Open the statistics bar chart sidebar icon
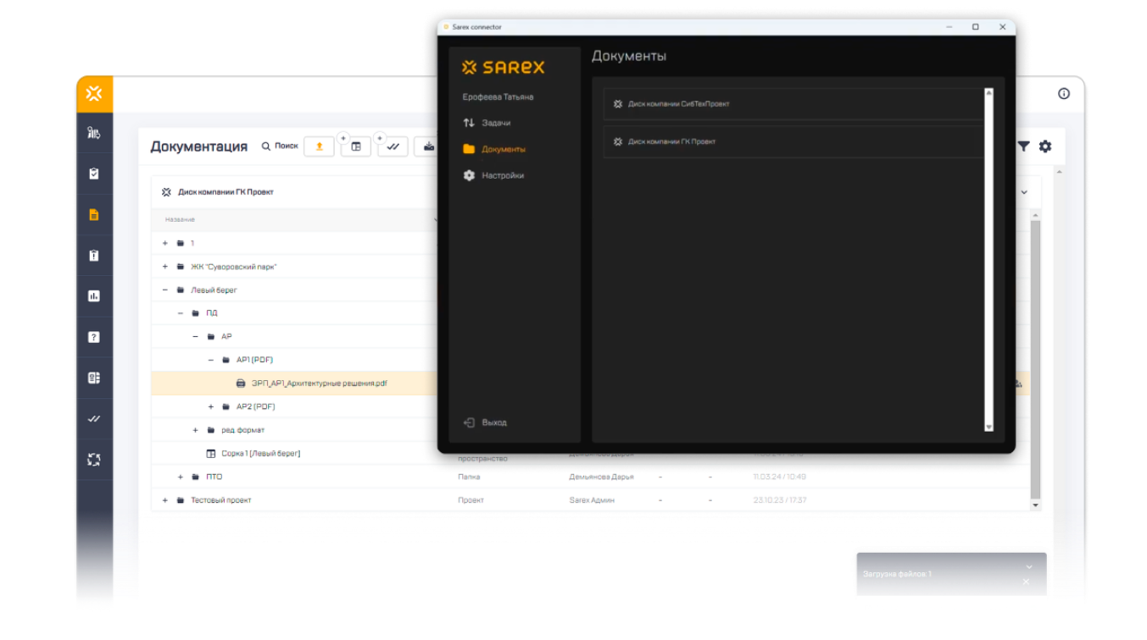The image size is (1147, 640). coord(94,296)
